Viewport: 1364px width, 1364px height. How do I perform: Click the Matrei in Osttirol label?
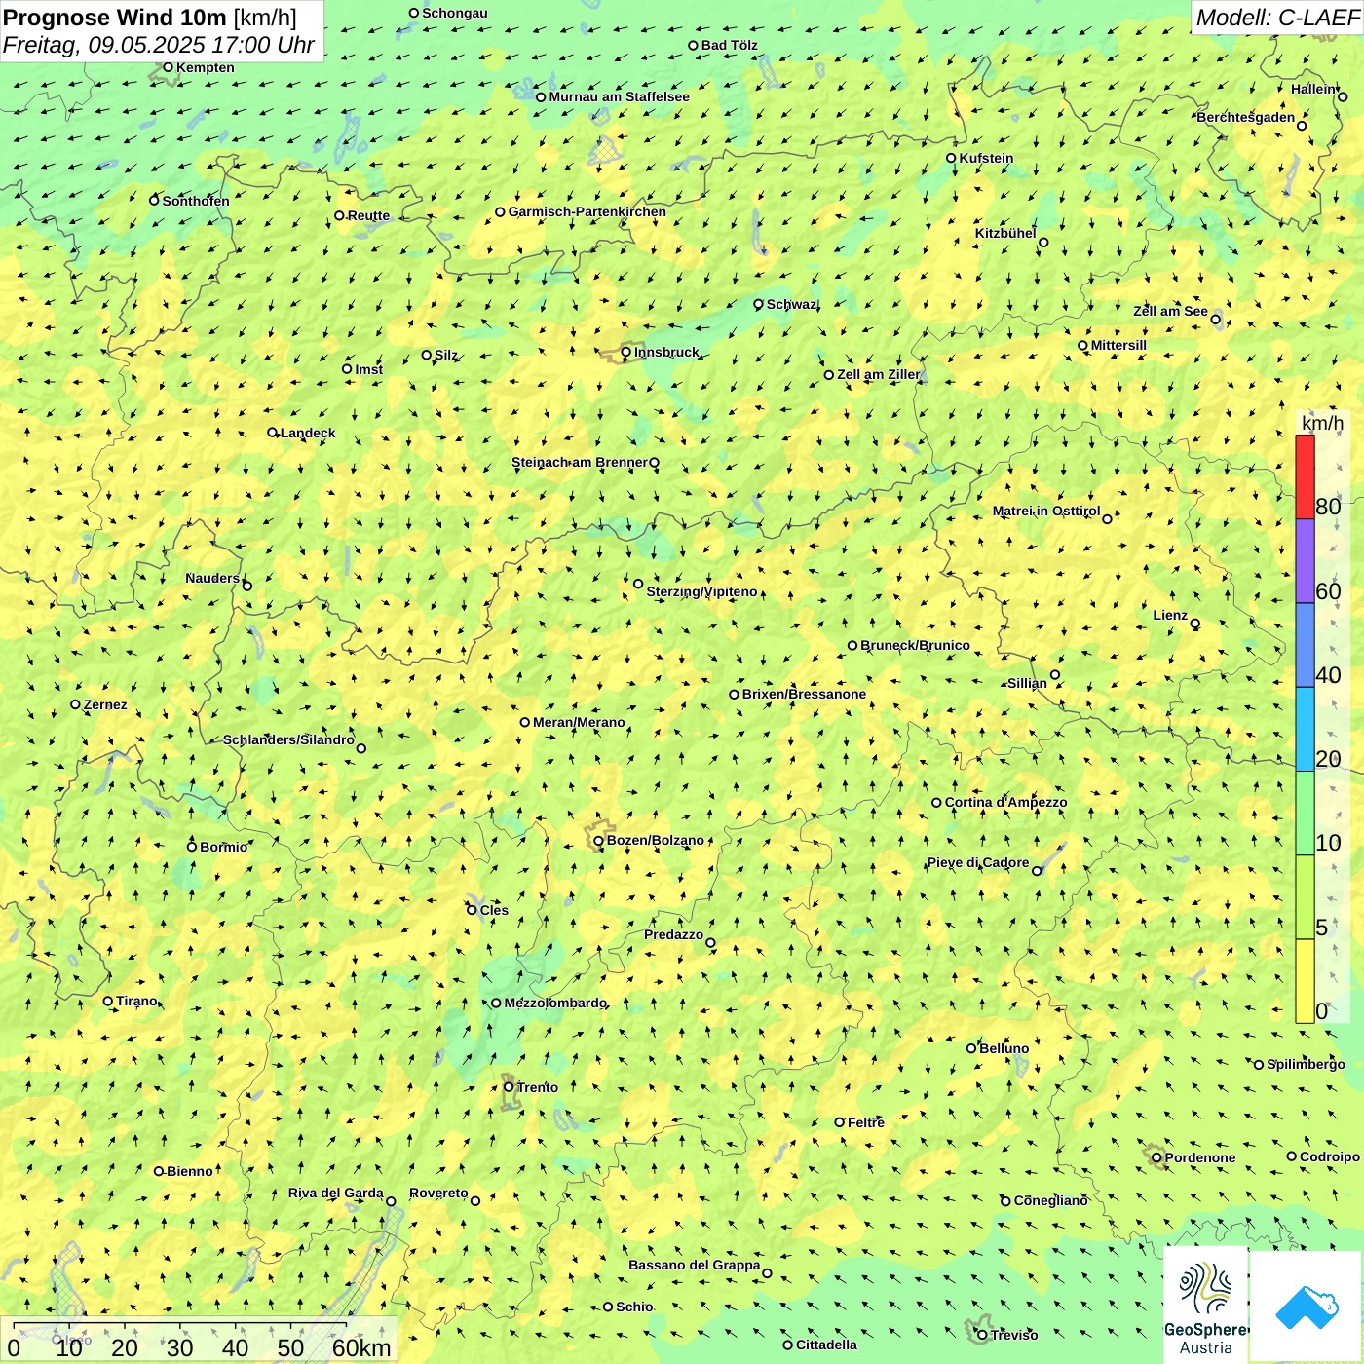(1046, 511)
